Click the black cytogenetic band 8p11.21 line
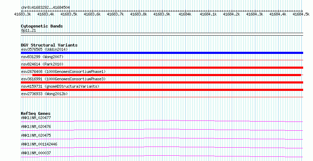This screenshot has width=313, height=161. (x=162, y=34)
